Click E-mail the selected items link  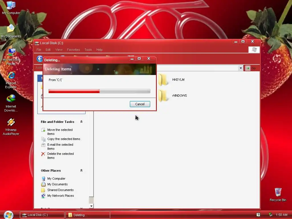pyautogui.click(x=60, y=147)
